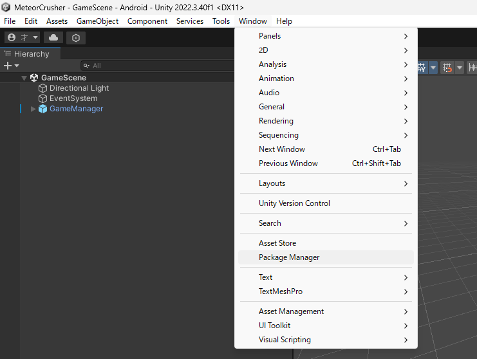The height and width of the screenshot is (359, 477).
Task: Open the 2D submenu
Action: [x=326, y=50]
